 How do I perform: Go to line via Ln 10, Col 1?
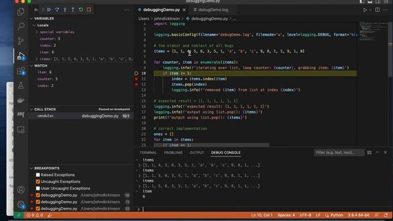point(262,215)
